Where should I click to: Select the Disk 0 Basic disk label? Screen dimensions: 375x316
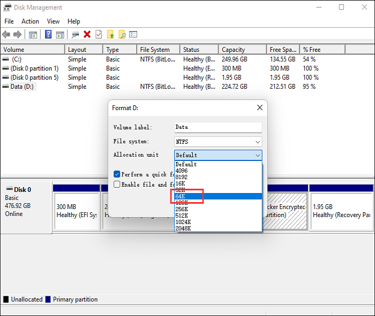click(26, 207)
